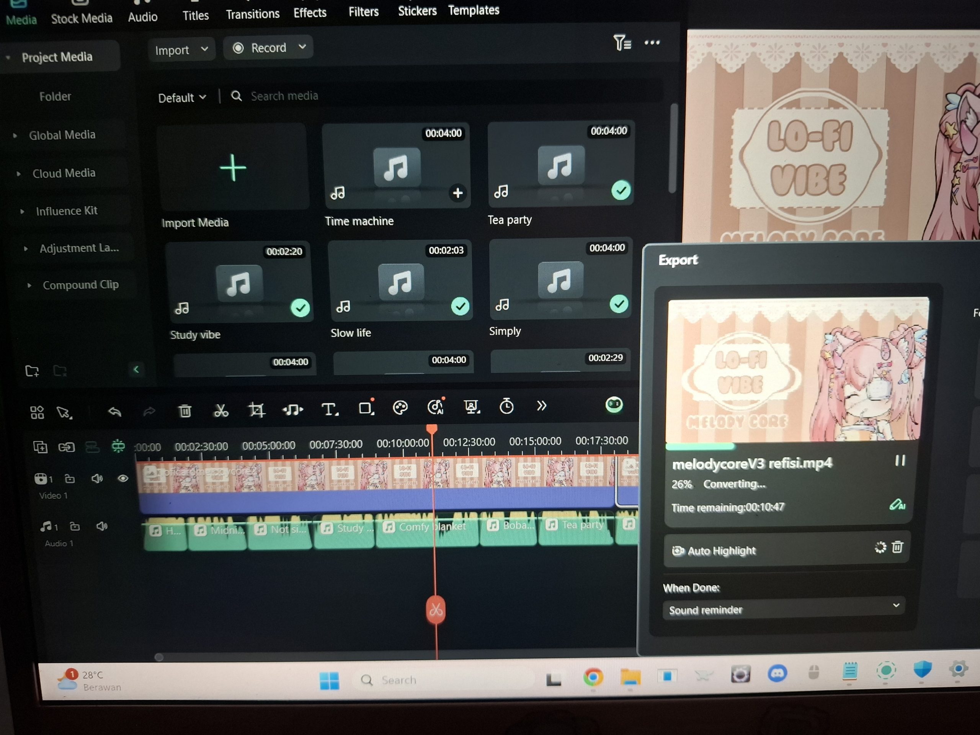
Task: Select the Study vibe audio thumbnail
Action: click(239, 283)
